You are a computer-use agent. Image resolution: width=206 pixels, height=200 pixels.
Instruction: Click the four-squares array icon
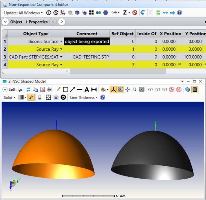[x=92, y=13]
